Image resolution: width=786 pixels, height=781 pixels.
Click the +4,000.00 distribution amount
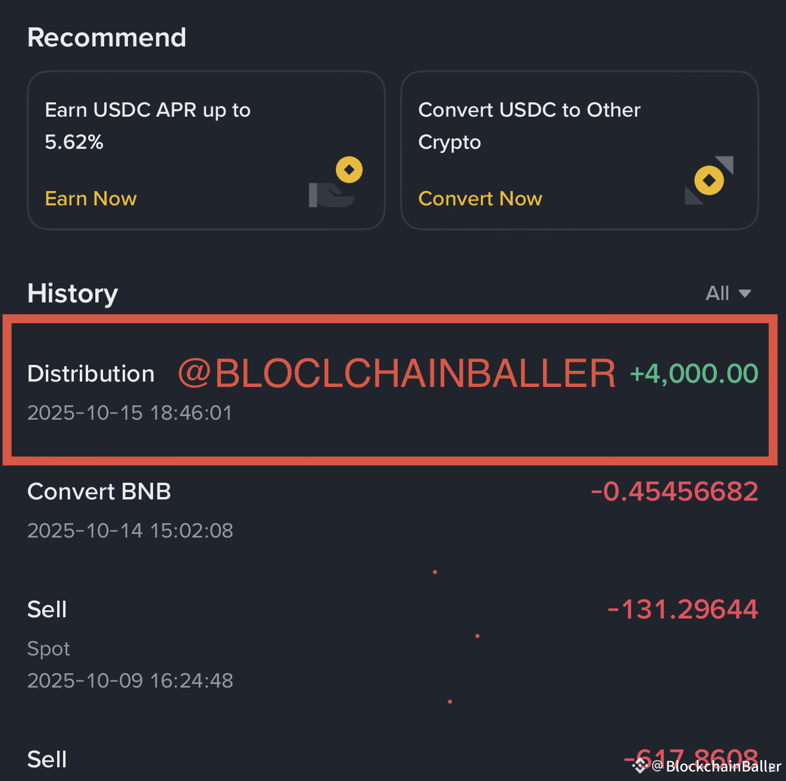point(694,374)
